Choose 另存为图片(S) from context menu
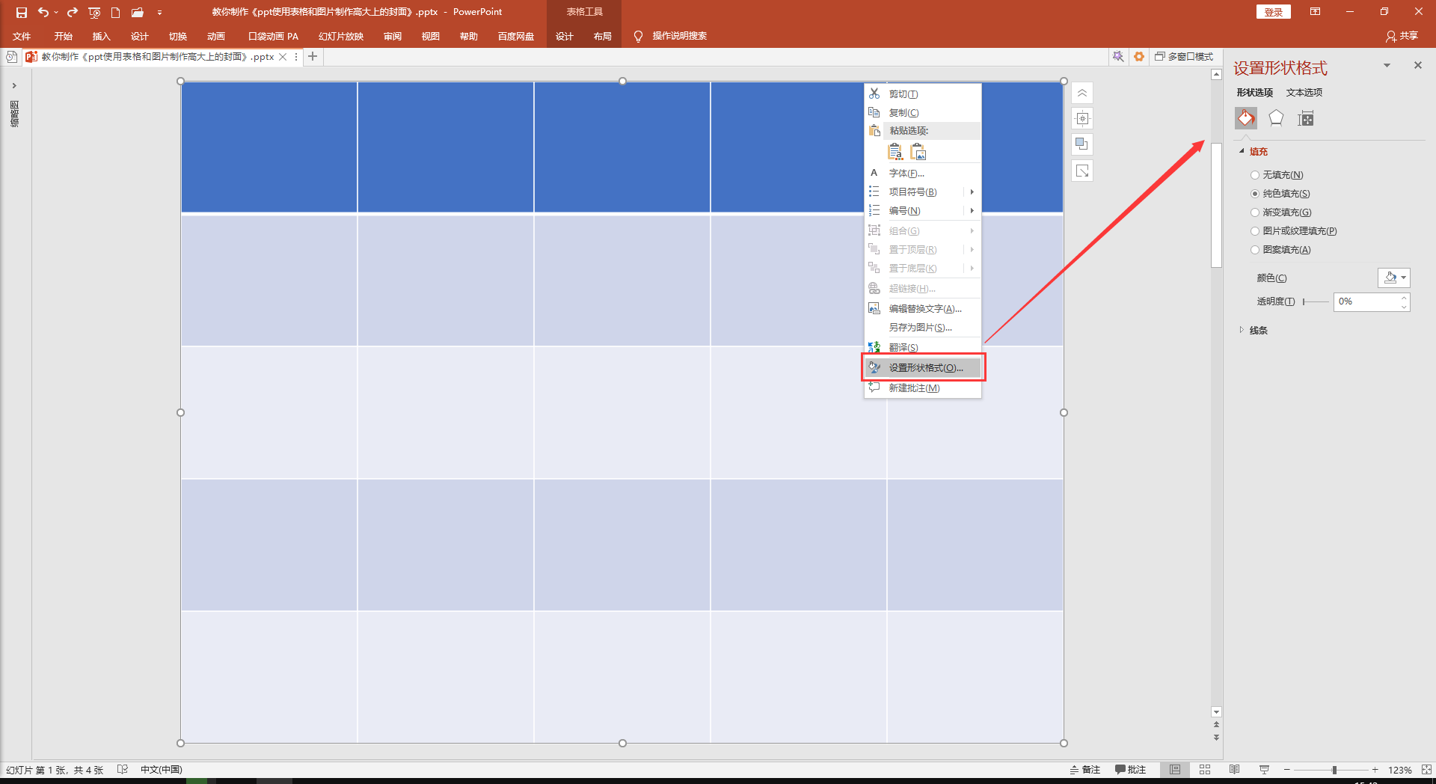 (923, 328)
